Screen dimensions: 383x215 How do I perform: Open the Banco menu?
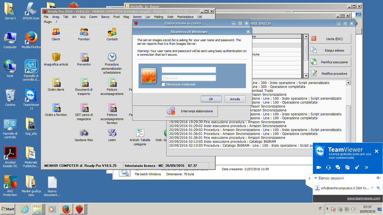(x=105, y=17)
